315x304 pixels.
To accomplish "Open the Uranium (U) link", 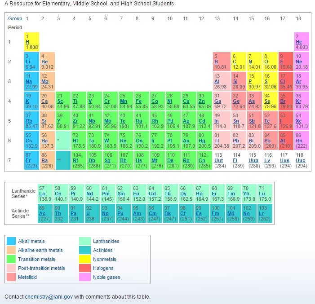I will click(x=88, y=213).
